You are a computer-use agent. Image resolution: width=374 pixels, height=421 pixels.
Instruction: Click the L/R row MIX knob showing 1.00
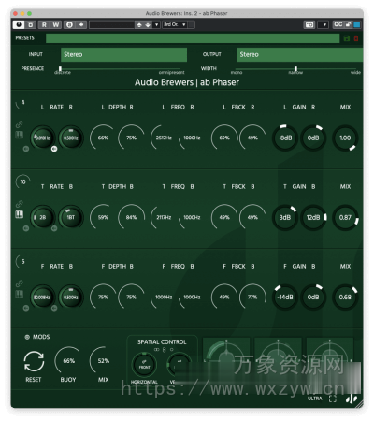[345, 138]
